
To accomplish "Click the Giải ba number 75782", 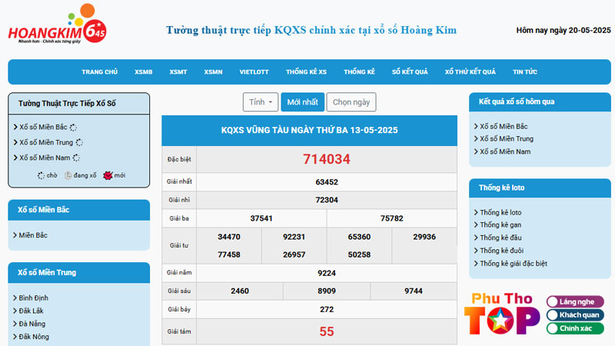I will pos(391,218).
